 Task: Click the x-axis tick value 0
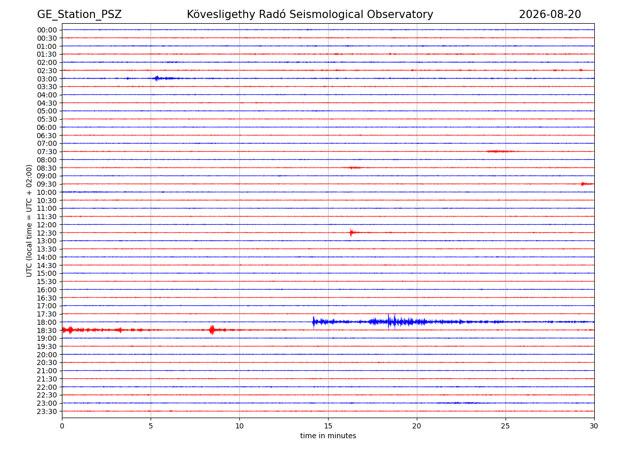(62, 426)
